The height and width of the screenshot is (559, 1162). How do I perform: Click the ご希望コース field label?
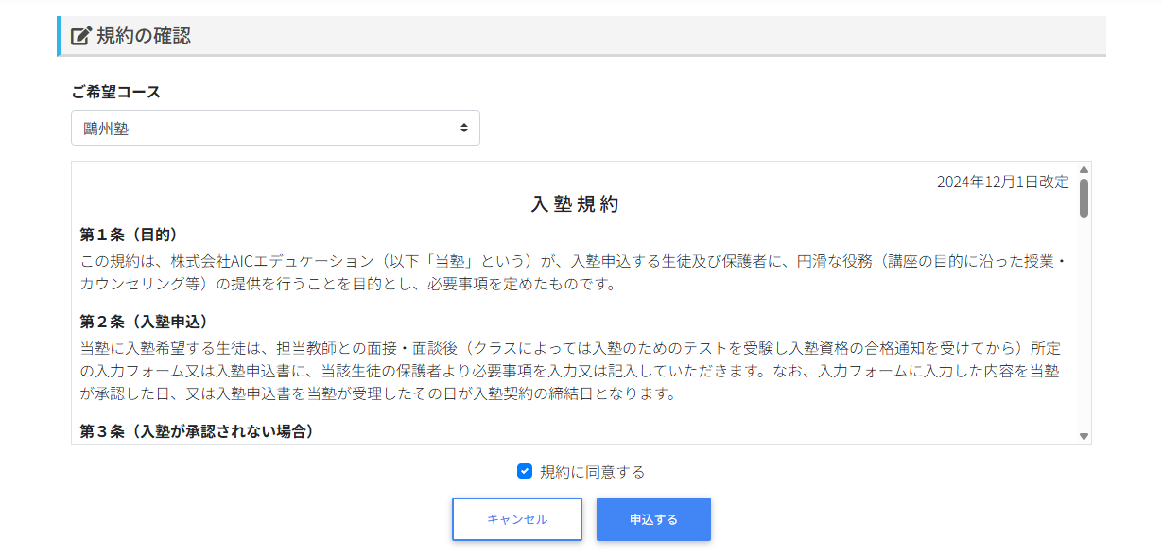click(x=116, y=92)
